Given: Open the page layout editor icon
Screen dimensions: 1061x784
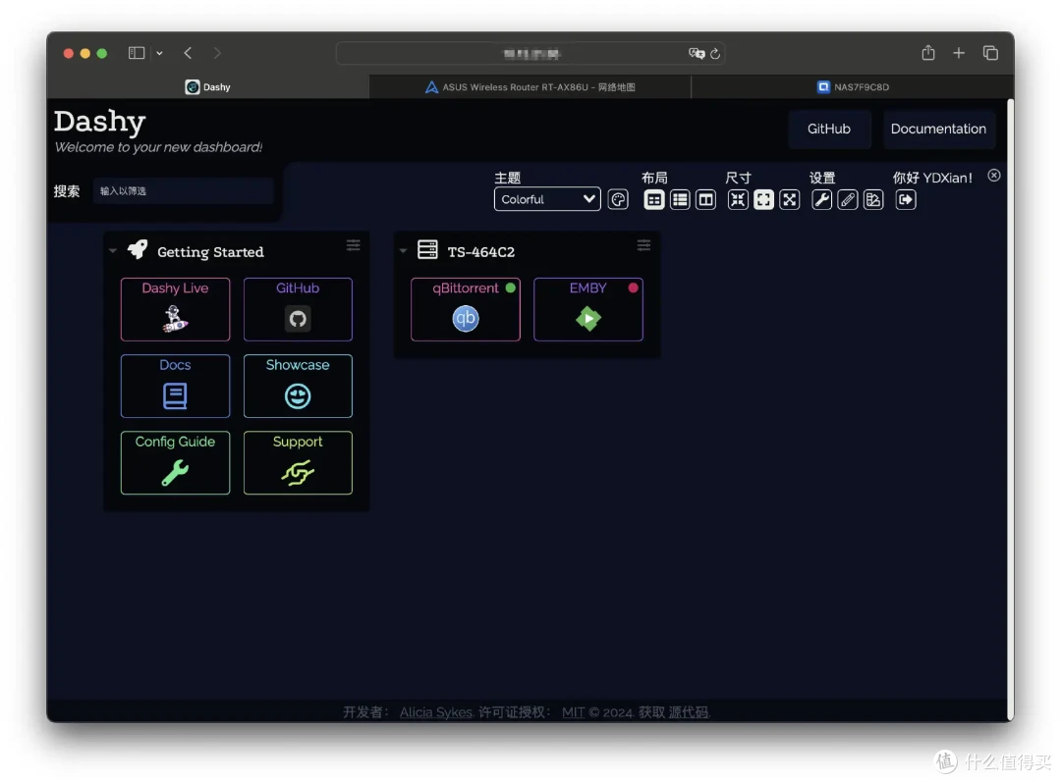Looking at the screenshot, I should tap(873, 199).
